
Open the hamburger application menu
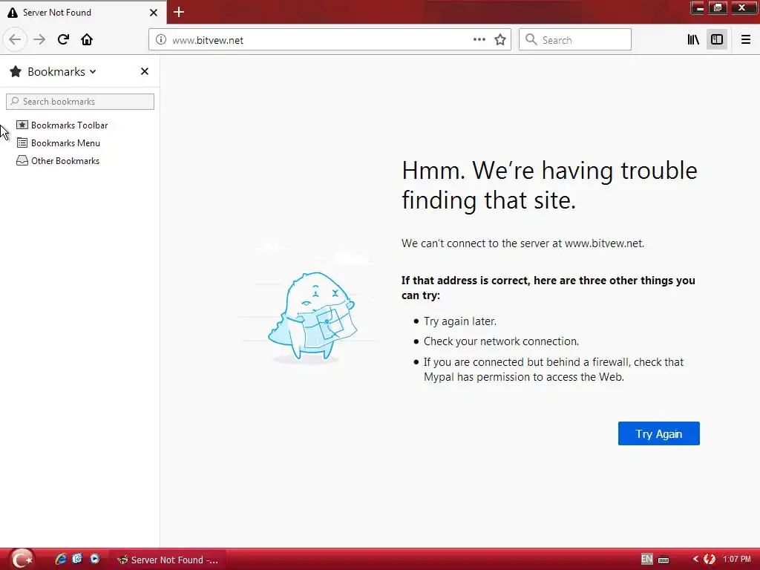pyautogui.click(x=745, y=40)
